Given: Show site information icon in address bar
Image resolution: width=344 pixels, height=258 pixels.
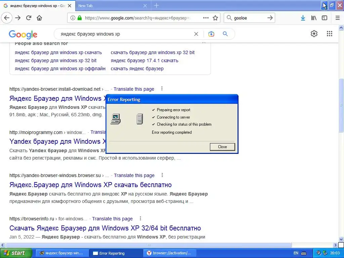Looking at the screenshot, I should (x=73, y=18).
